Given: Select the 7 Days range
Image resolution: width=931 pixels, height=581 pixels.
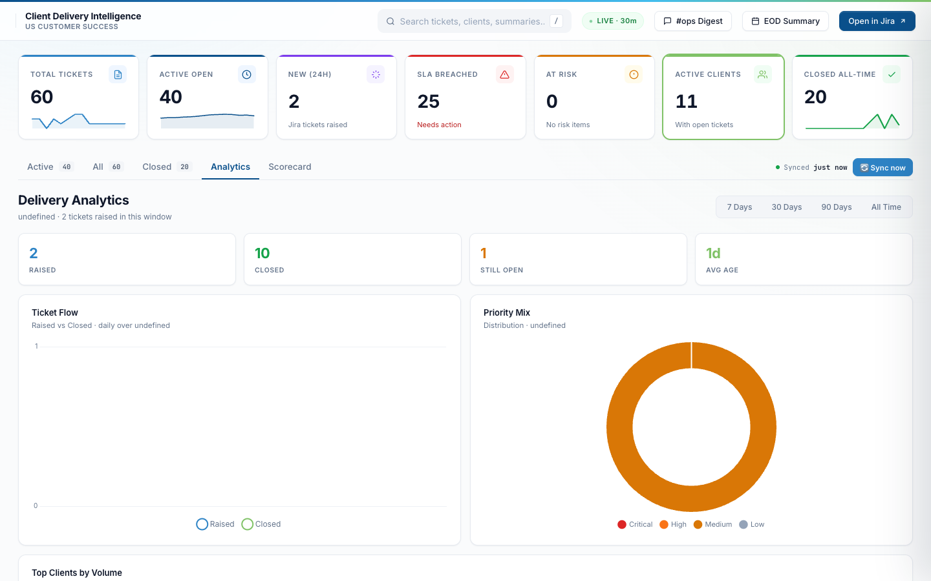Looking at the screenshot, I should click(739, 207).
